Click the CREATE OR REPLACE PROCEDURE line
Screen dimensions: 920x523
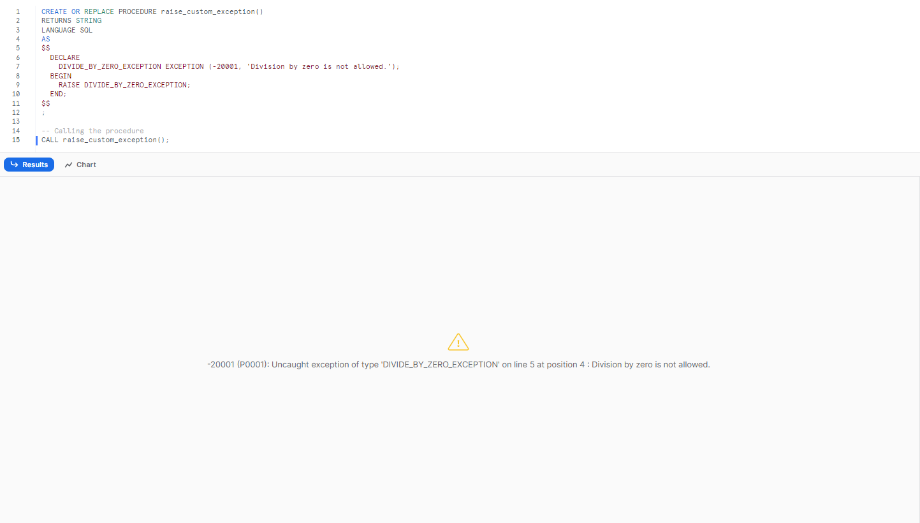pyautogui.click(x=150, y=11)
